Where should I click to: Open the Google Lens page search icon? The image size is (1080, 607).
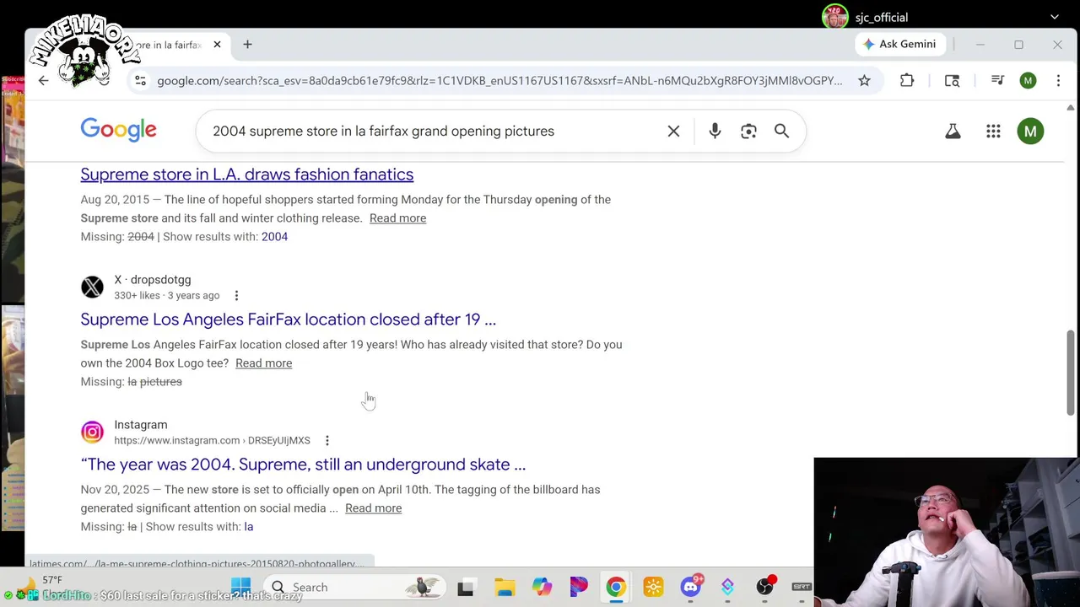pyautogui.click(x=952, y=80)
